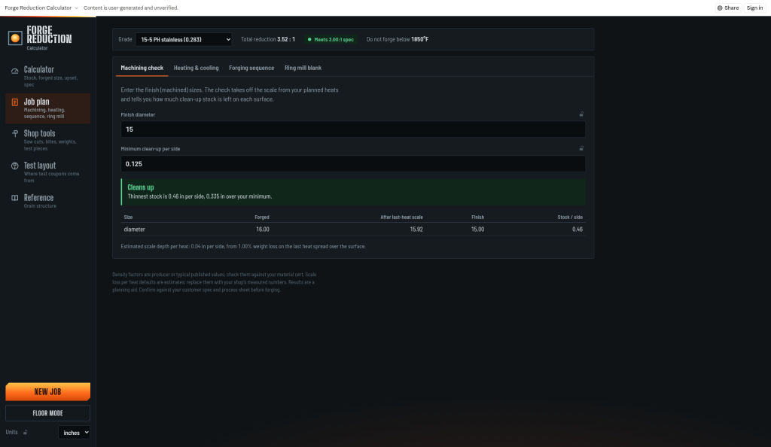
Task: Toggle the lock icon for Minimum clean-up per side
Action: click(581, 148)
